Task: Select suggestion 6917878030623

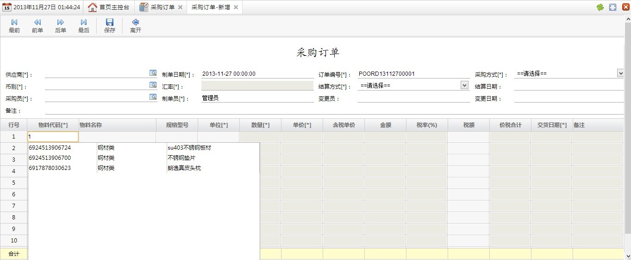Action: 50,168
